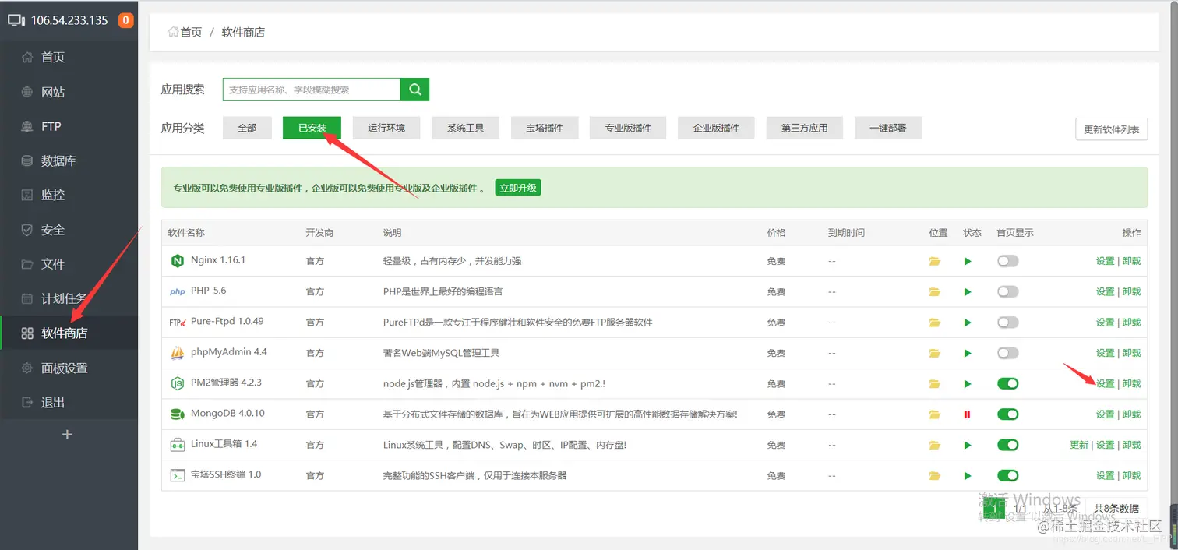Click the PM2管理器 running status icon
The width and height of the screenshot is (1178, 550).
point(968,384)
